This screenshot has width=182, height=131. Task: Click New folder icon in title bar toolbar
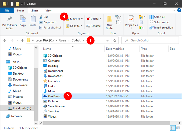click(17, 4)
